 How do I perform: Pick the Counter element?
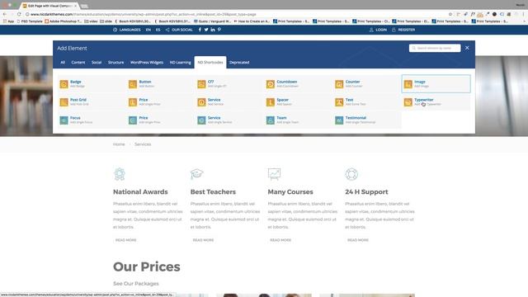pos(366,84)
